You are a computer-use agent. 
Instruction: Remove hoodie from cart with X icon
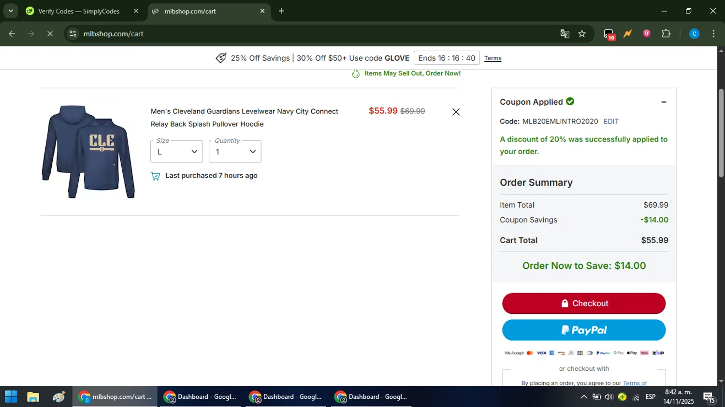click(x=456, y=112)
